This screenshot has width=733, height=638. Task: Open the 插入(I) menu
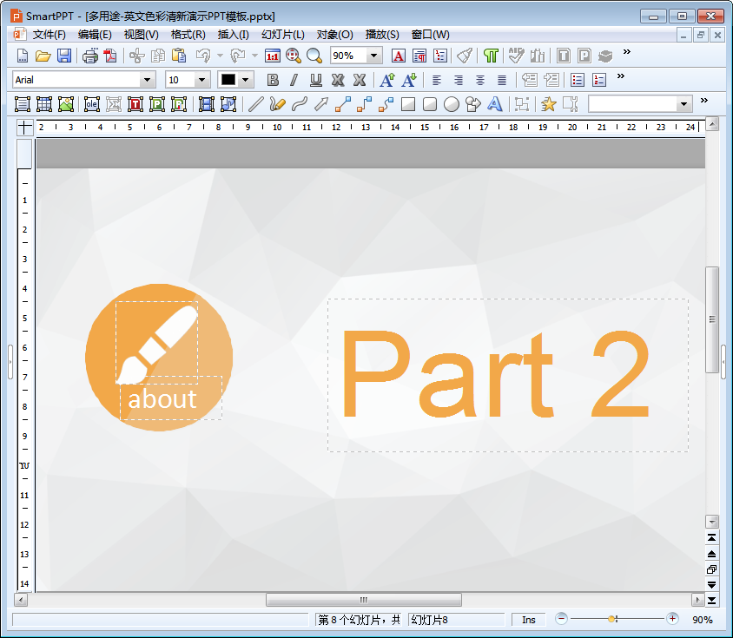click(233, 35)
